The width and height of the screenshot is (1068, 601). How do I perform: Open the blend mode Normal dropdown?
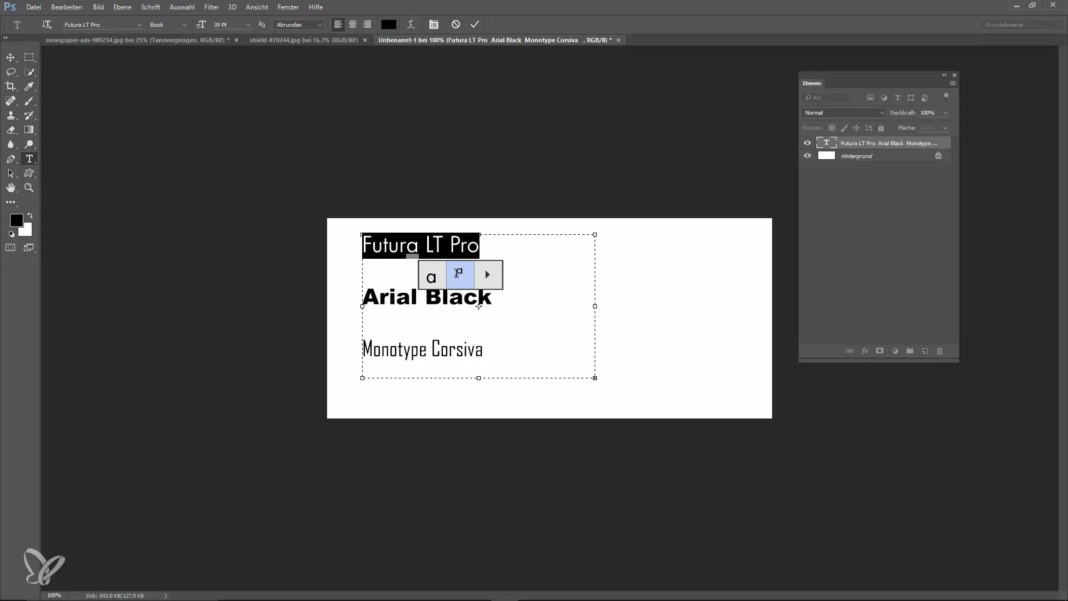coord(843,113)
